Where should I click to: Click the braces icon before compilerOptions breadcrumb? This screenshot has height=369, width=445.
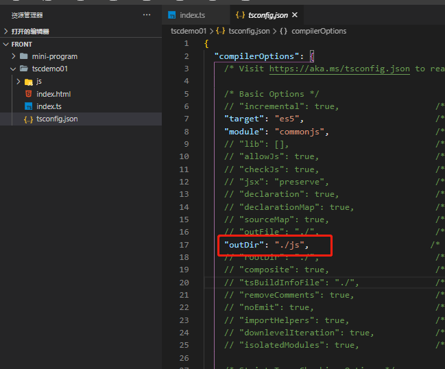coord(283,31)
